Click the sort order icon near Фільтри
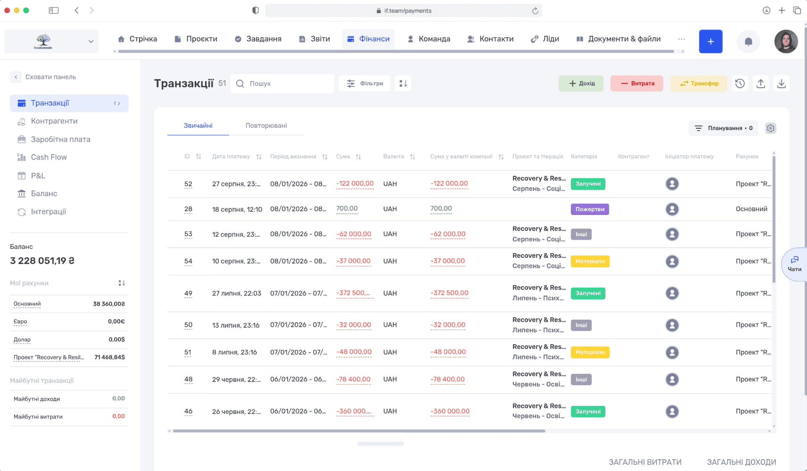This screenshot has width=807, height=471. tap(403, 83)
